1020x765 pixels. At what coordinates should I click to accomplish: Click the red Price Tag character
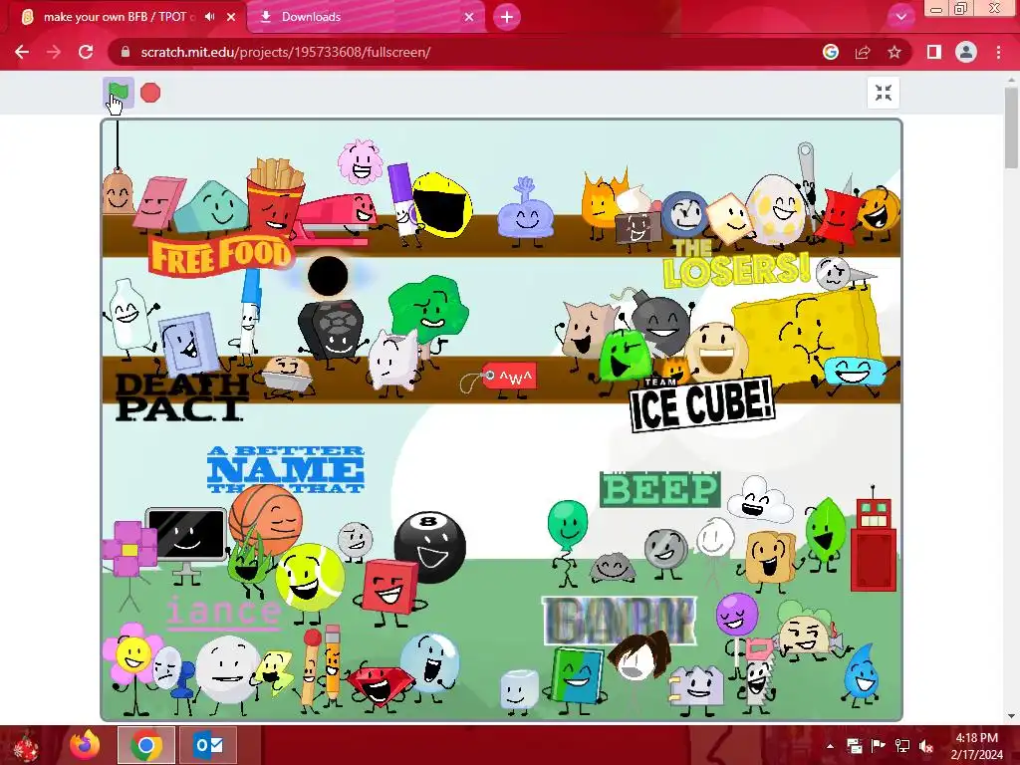pos(509,377)
